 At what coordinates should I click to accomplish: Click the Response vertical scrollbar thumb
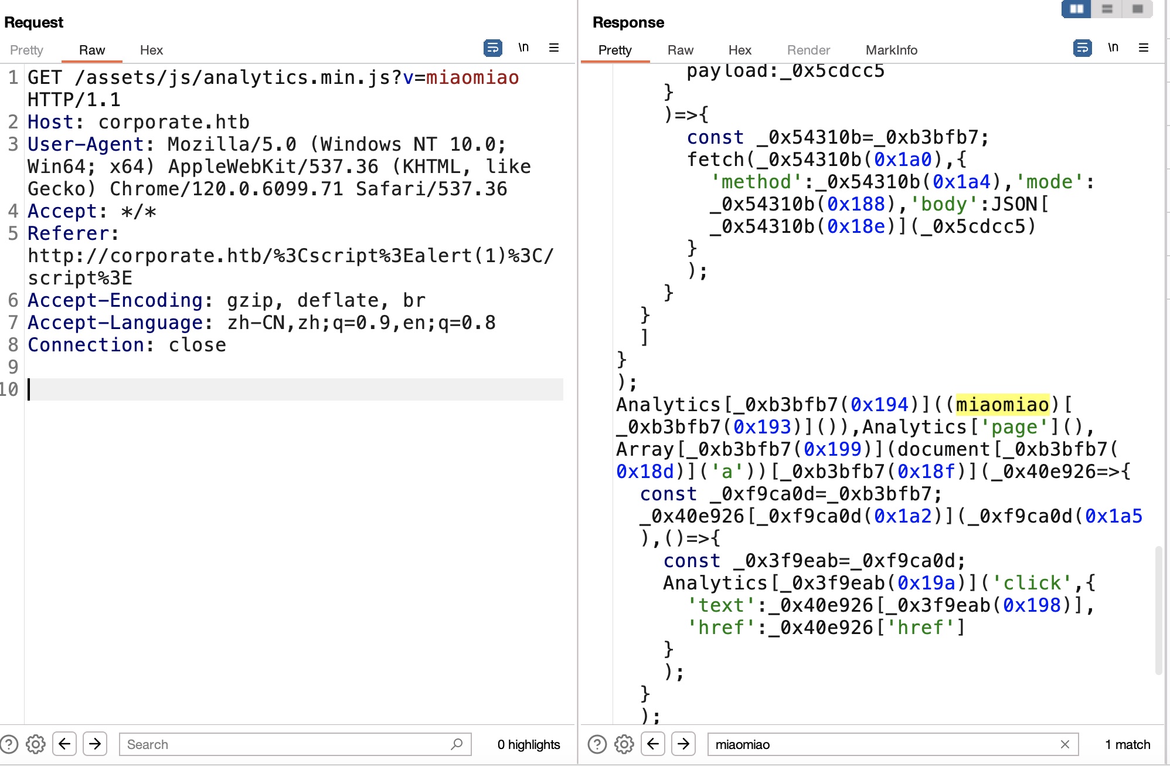pyautogui.click(x=1158, y=610)
